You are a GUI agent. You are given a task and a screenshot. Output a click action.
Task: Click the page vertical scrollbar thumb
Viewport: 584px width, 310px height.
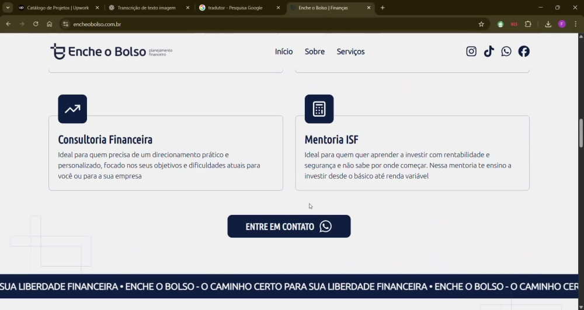[x=580, y=133]
